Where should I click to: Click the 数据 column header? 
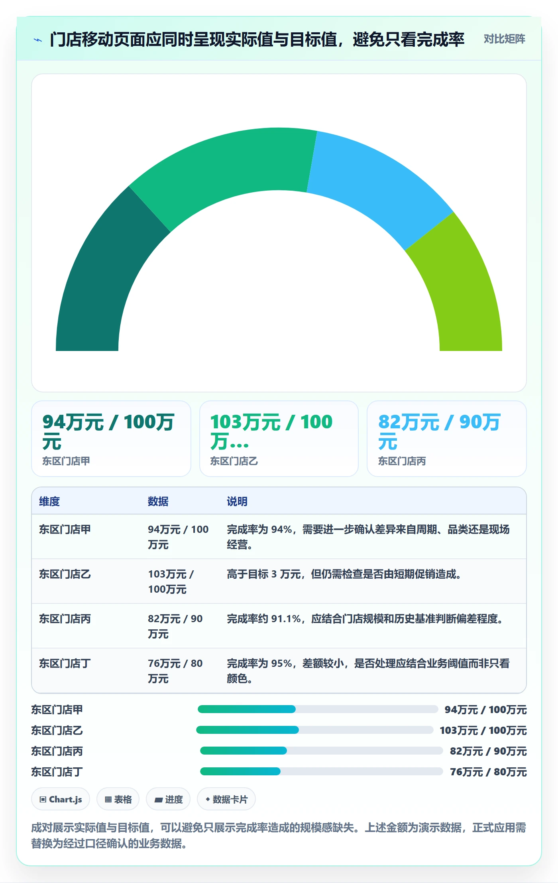pyautogui.click(x=158, y=501)
